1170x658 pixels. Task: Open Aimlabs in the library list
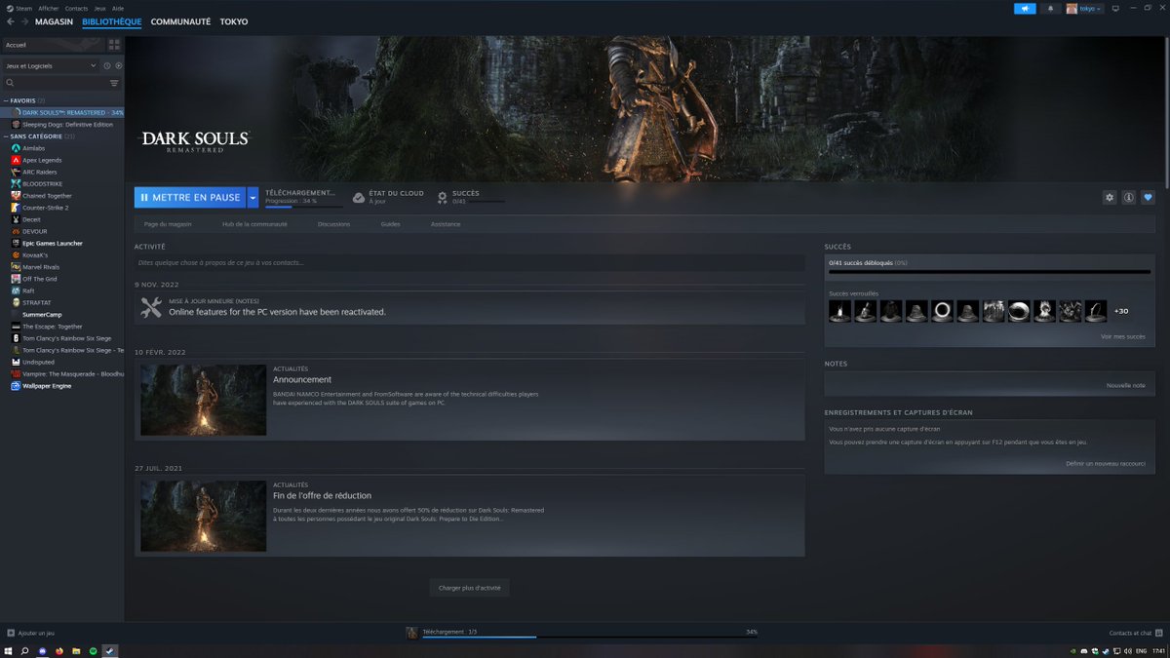(34, 148)
